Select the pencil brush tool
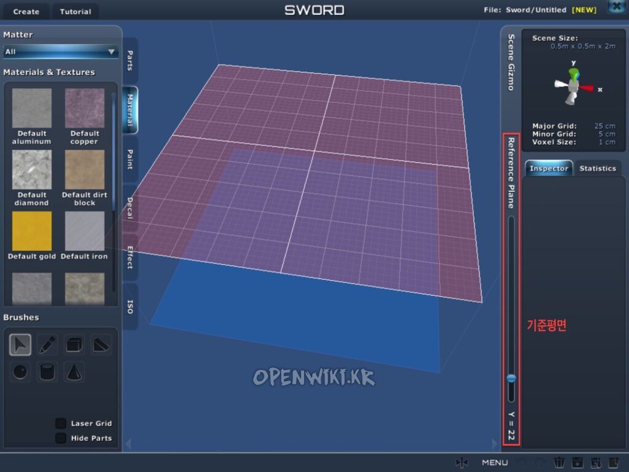Viewport: 629px width, 472px height. point(47,345)
